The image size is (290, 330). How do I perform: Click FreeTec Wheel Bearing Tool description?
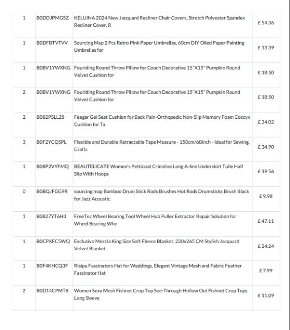pos(155,220)
